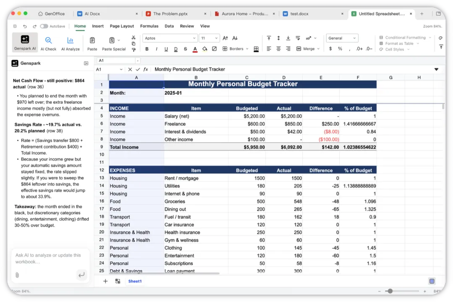Apply double underline formatting
453x302 pixels.
176,49
